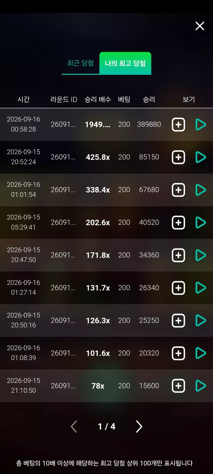The width and height of the screenshot is (213, 474).
Task: Play replay of the 338.4x round
Action: [x=200, y=190]
